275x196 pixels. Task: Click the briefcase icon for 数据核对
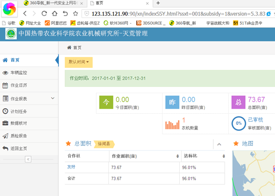click(5, 123)
